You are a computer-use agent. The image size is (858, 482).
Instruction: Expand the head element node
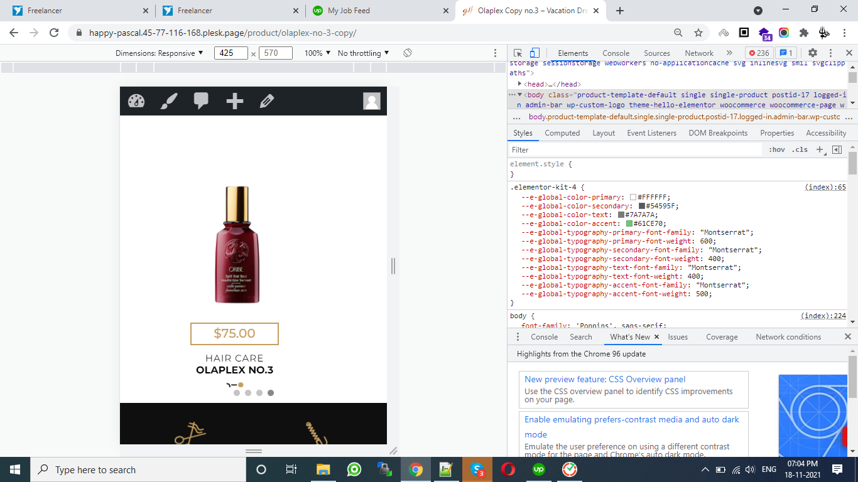[x=520, y=83]
